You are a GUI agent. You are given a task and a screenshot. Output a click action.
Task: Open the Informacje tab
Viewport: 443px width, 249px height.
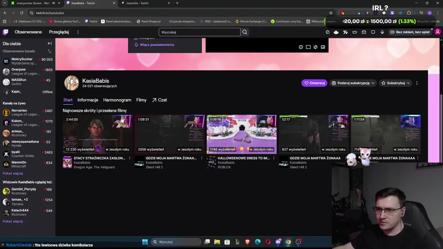coord(88,100)
